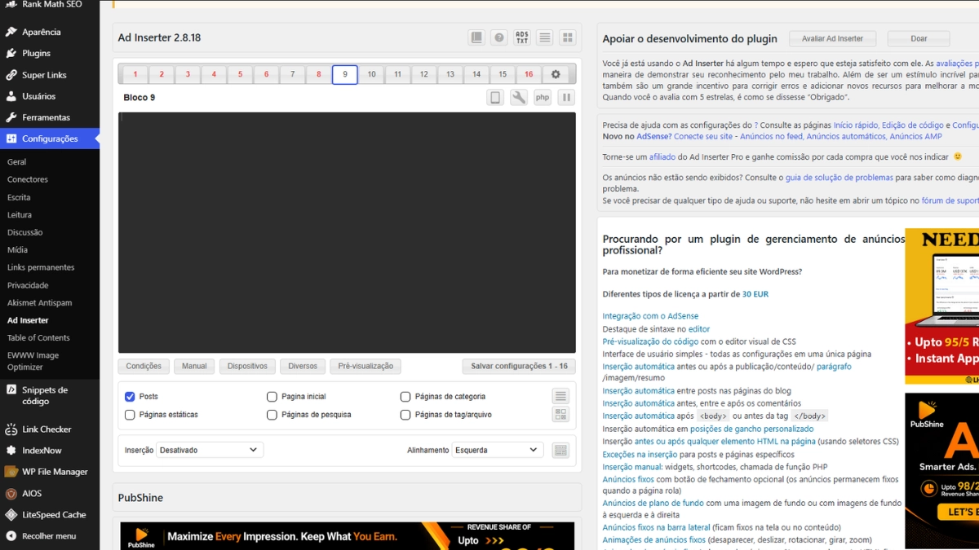Image resolution: width=979 pixels, height=550 pixels.
Task: Switch to block tab 7
Action: (293, 74)
